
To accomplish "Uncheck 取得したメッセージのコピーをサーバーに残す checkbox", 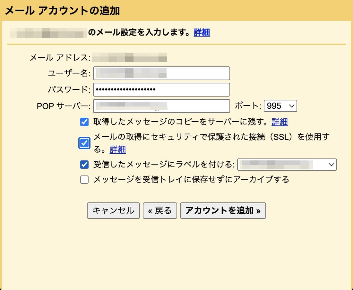I will tap(84, 122).
